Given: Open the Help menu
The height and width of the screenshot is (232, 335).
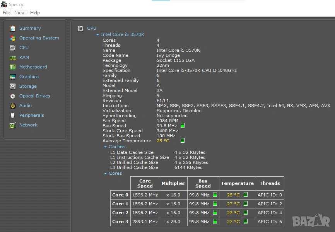Looking at the screenshot, I should pos(35,13).
